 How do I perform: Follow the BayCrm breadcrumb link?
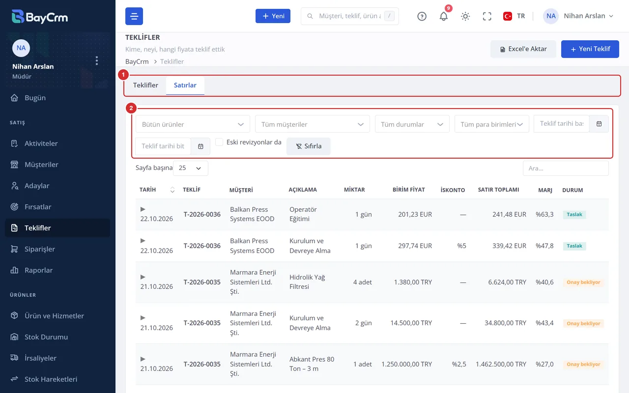[137, 62]
